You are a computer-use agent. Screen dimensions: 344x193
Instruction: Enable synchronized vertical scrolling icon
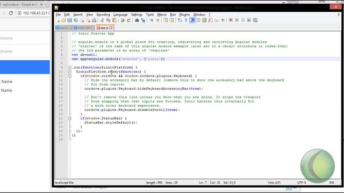tap(166, 20)
